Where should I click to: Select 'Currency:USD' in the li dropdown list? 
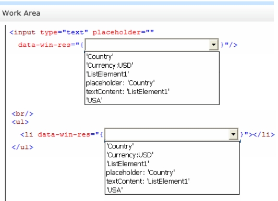(172, 155)
